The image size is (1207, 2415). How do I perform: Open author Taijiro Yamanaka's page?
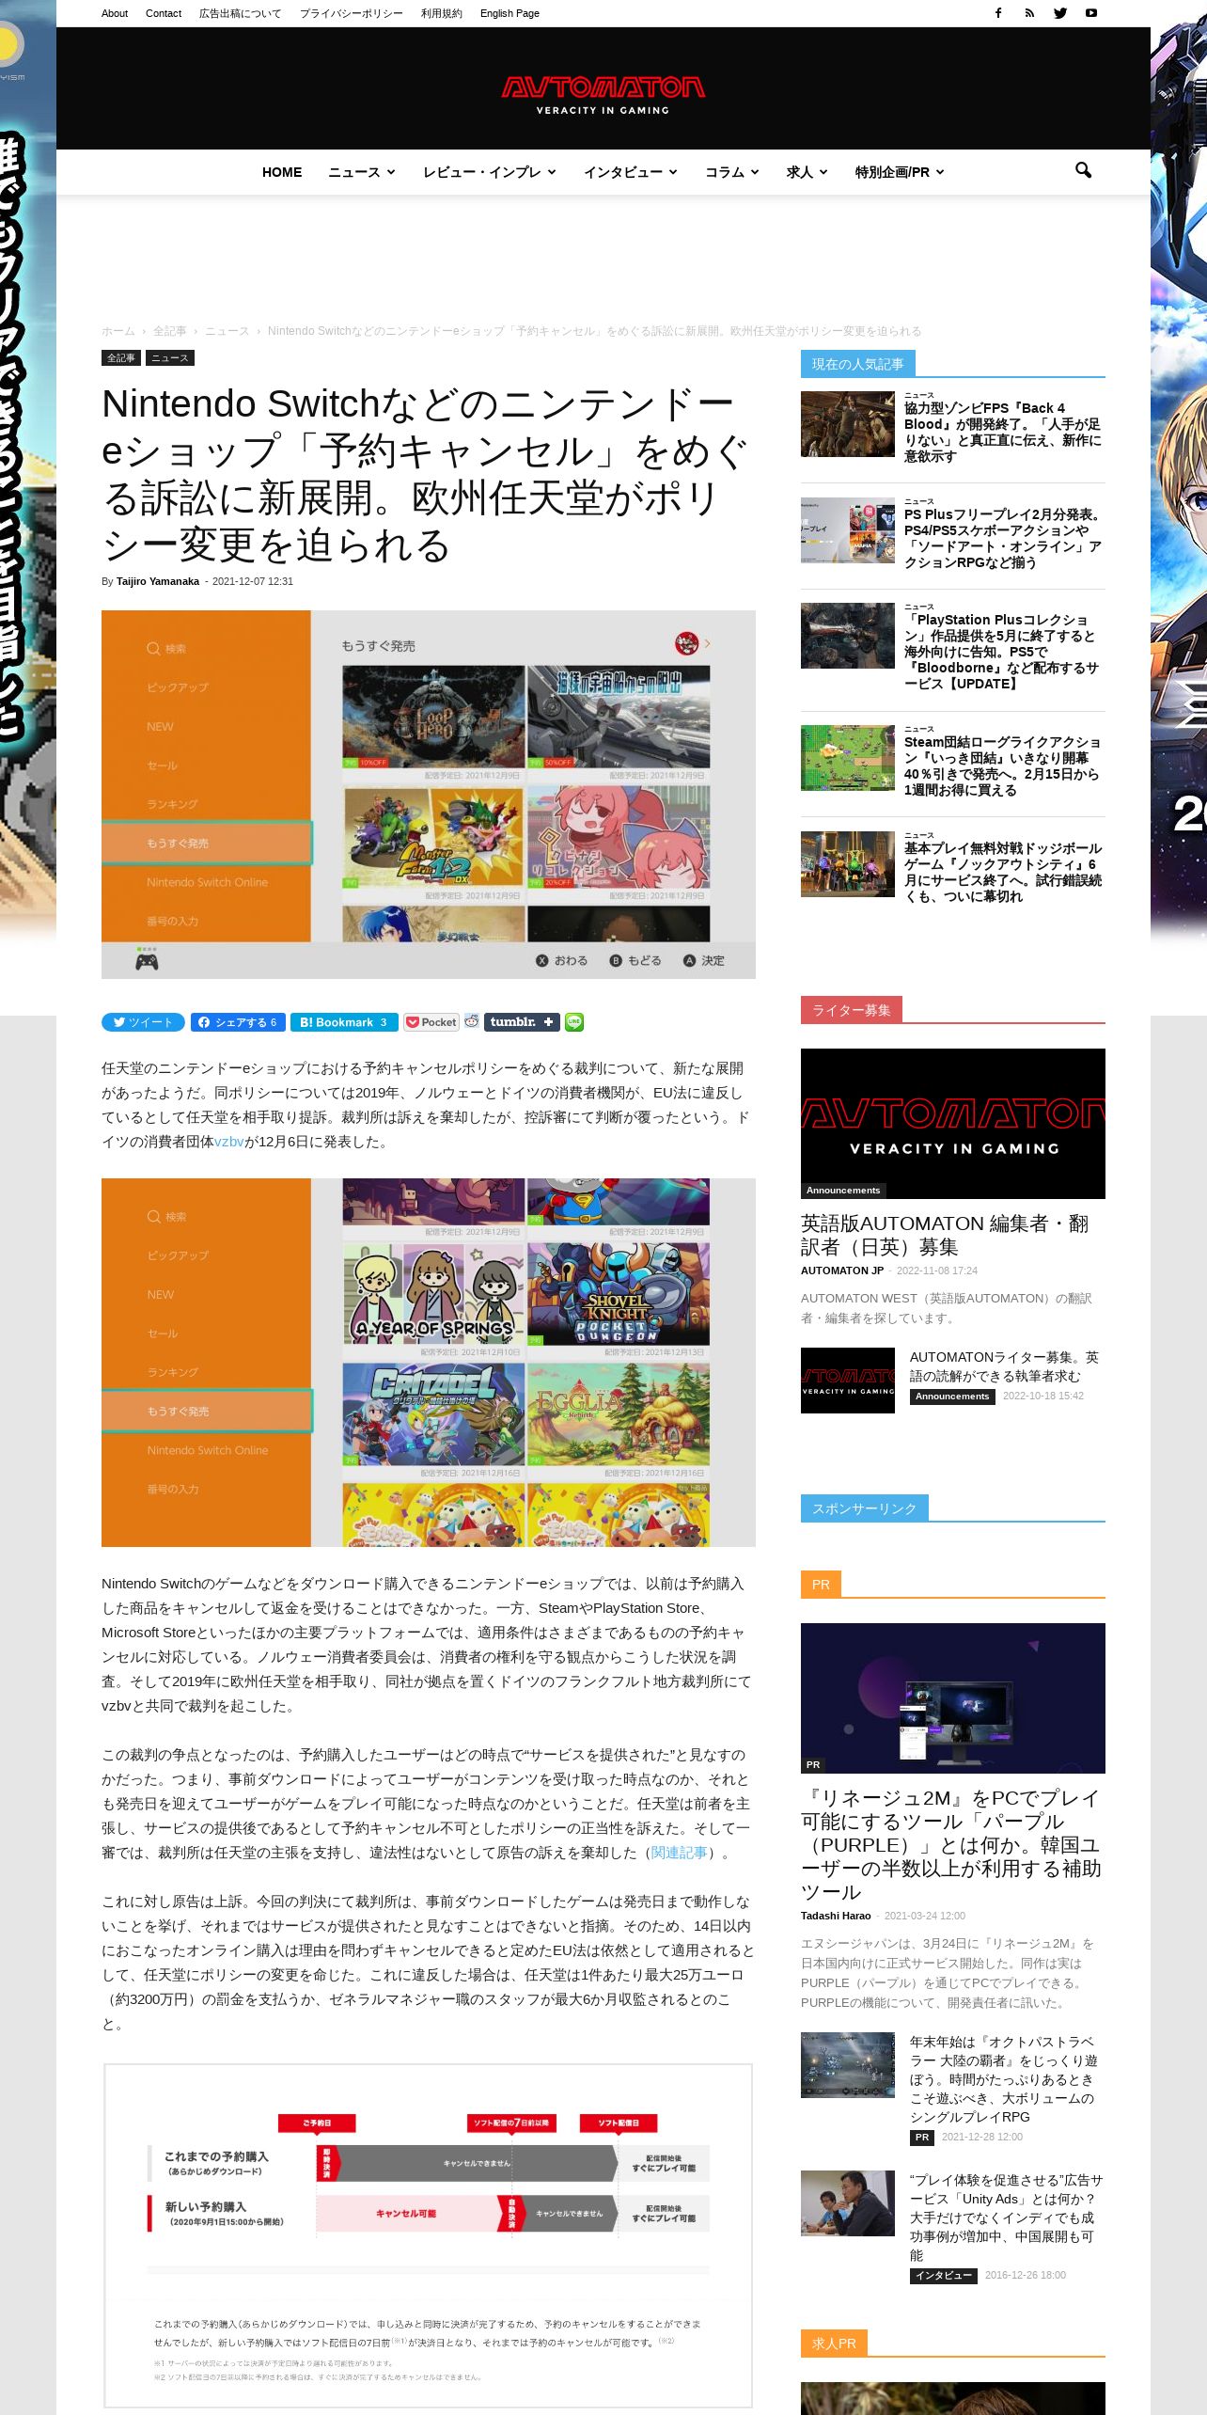(x=158, y=581)
